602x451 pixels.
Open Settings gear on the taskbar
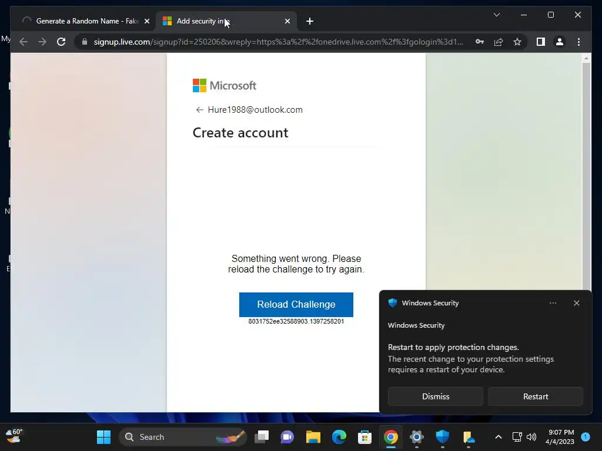(417, 437)
